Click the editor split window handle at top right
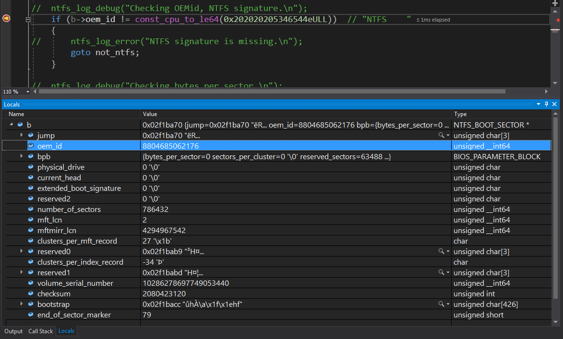The image size is (563, 339). (x=555, y=3)
